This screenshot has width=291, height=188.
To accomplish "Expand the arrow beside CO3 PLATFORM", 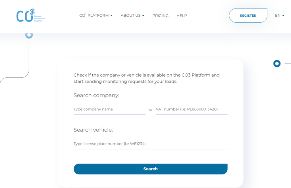I will (x=111, y=16).
